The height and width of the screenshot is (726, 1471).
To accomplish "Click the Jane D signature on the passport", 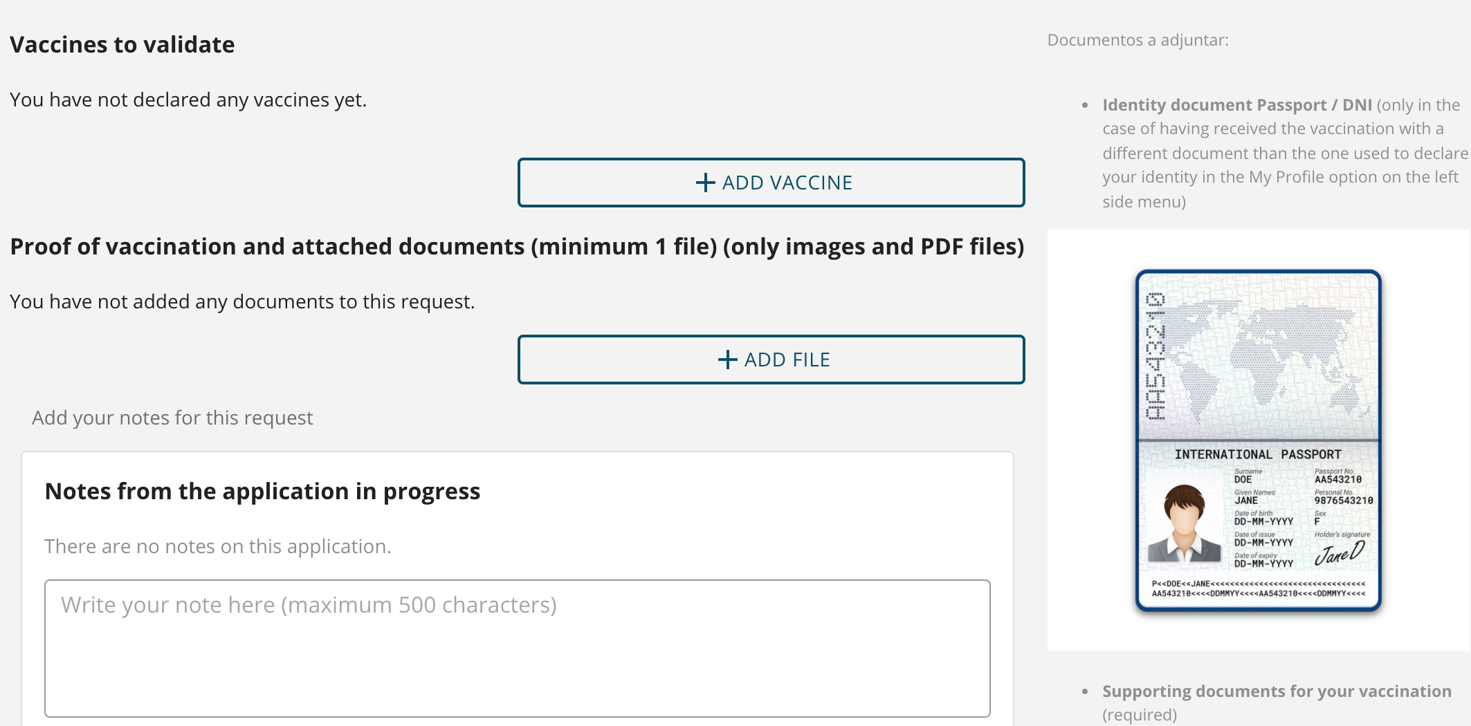I will point(1340,553).
